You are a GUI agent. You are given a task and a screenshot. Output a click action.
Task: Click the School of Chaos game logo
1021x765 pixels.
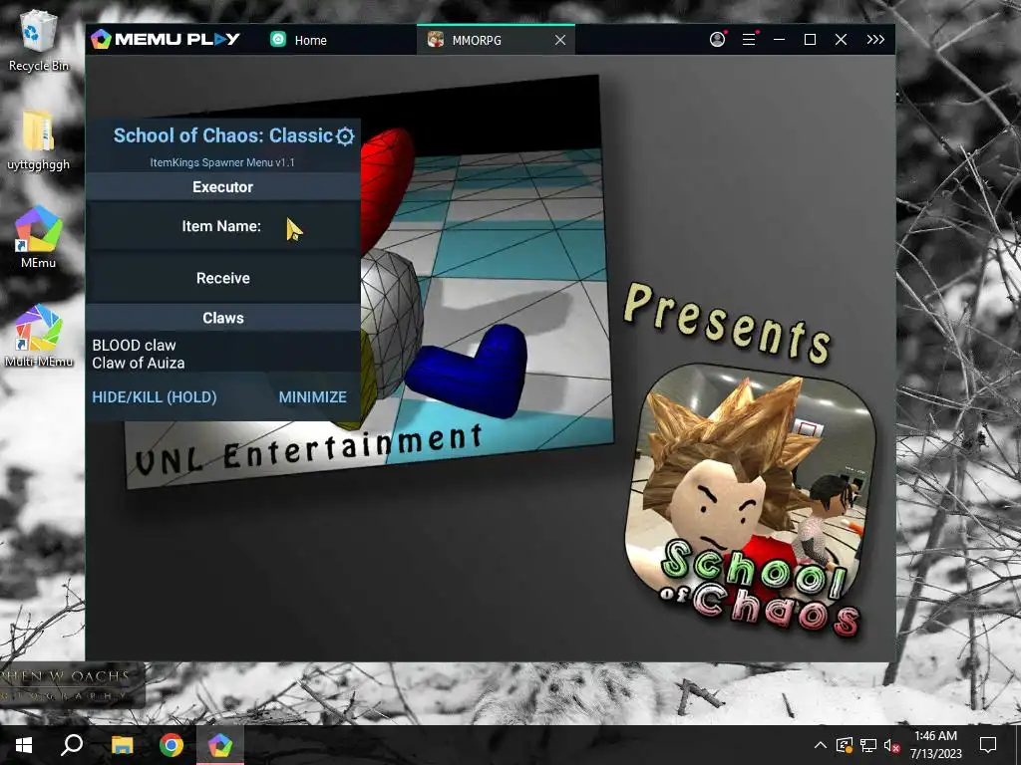pos(749,500)
